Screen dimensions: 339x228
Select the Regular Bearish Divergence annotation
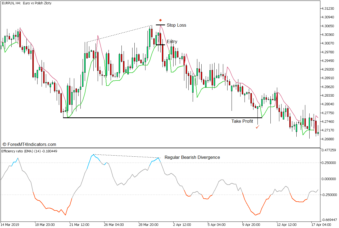tap(192, 157)
